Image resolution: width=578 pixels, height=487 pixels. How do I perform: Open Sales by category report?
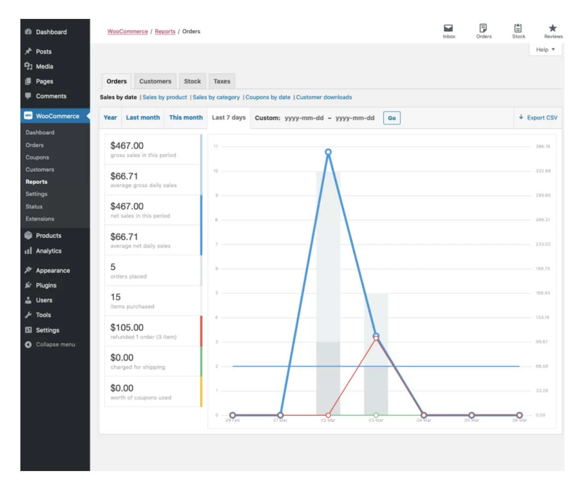click(216, 98)
